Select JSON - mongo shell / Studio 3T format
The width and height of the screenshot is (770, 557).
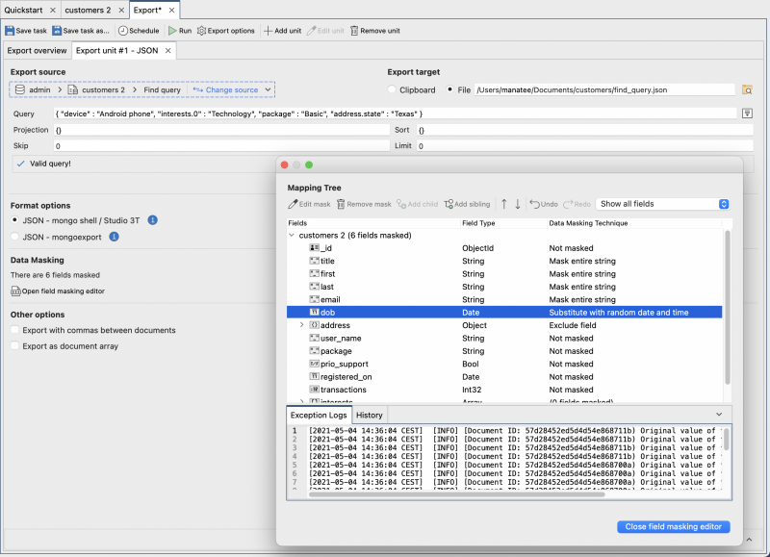click(14, 220)
